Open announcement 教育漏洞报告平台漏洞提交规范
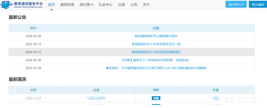The width and height of the screenshot is (267, 108). click(x=156, y=36)
